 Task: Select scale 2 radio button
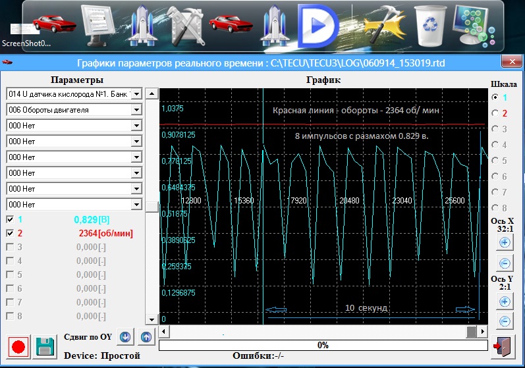click(495, 113)
